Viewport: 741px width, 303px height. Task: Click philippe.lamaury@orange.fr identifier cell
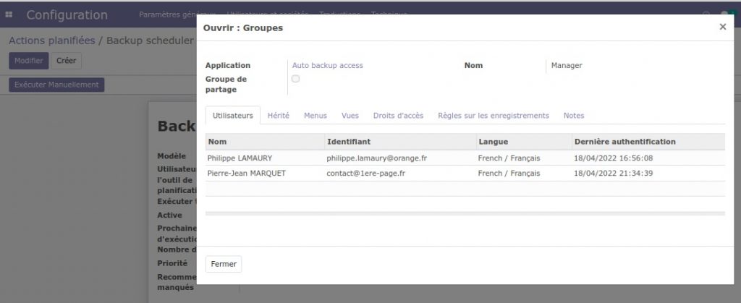(x=376, y=158)
